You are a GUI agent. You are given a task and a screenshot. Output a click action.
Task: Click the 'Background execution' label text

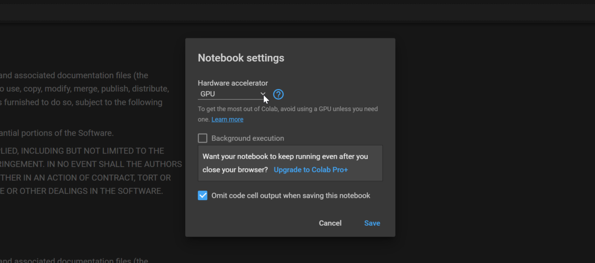(x=247, y=138)
